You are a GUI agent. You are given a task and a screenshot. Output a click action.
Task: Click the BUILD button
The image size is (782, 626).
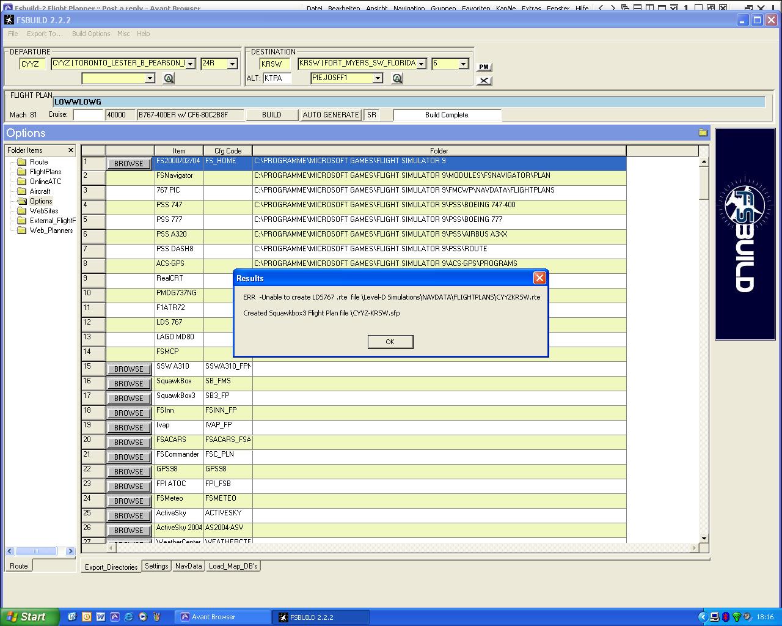click(272, 115)
